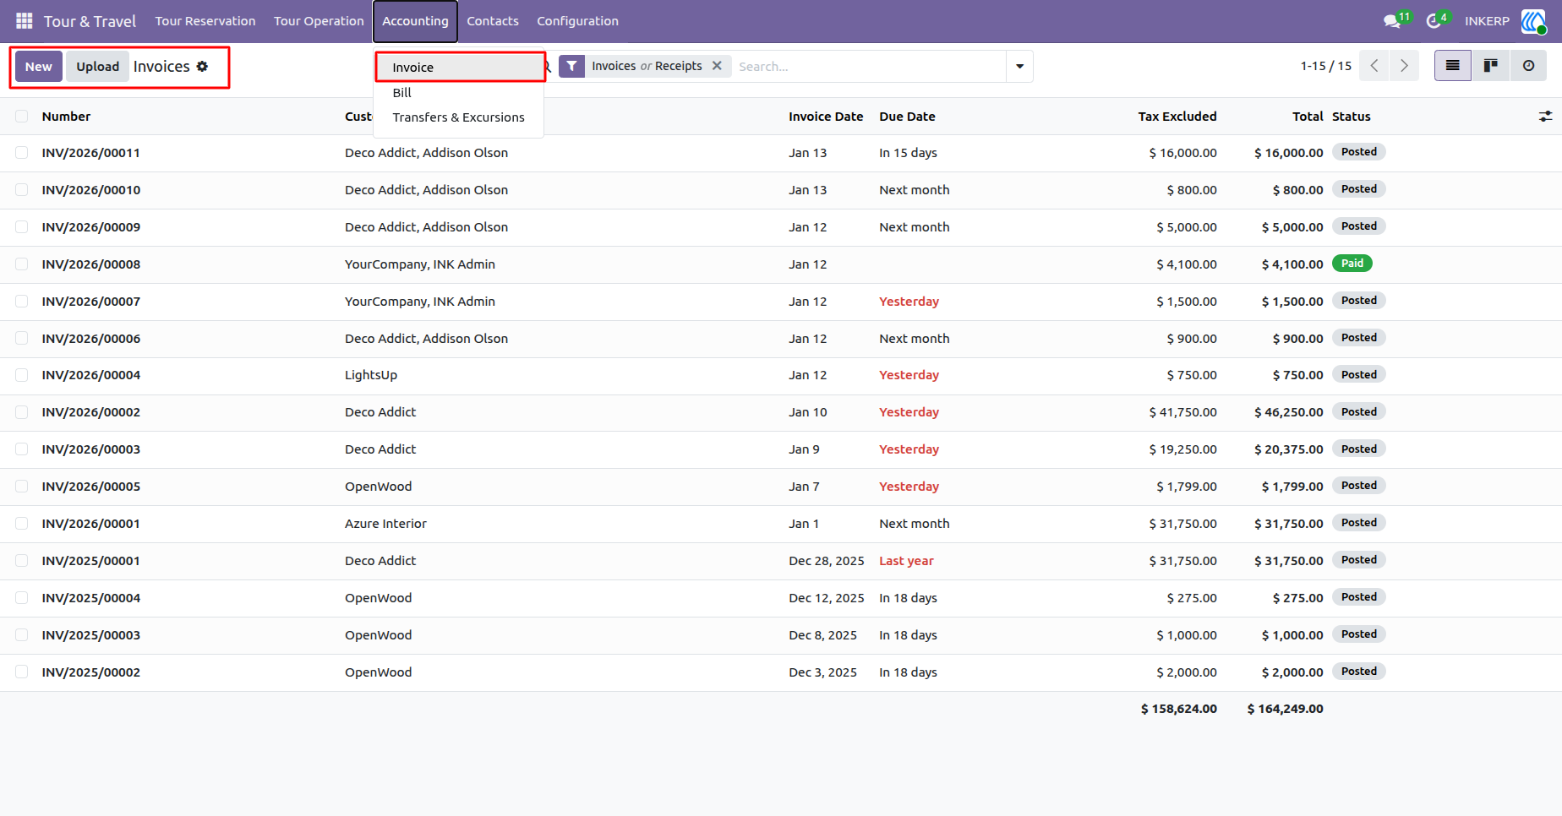Go to the next page arrow
Screen dimensions: 1562x816
point(1404,66)
